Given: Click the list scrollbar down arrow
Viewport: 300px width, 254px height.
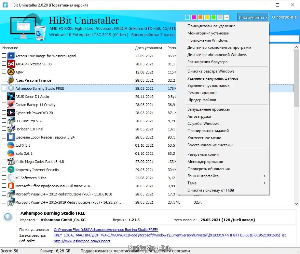Looking at the screenshot, I should (x=296, y=204).
